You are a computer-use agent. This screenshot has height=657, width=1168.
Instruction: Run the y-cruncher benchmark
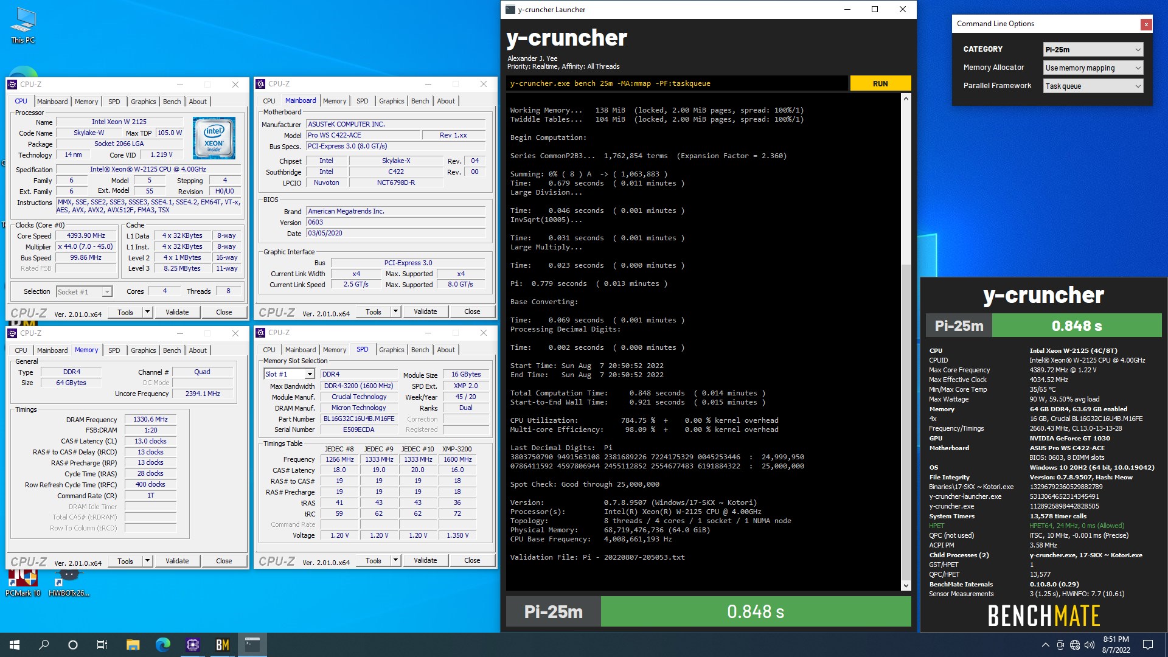(880, 83)
